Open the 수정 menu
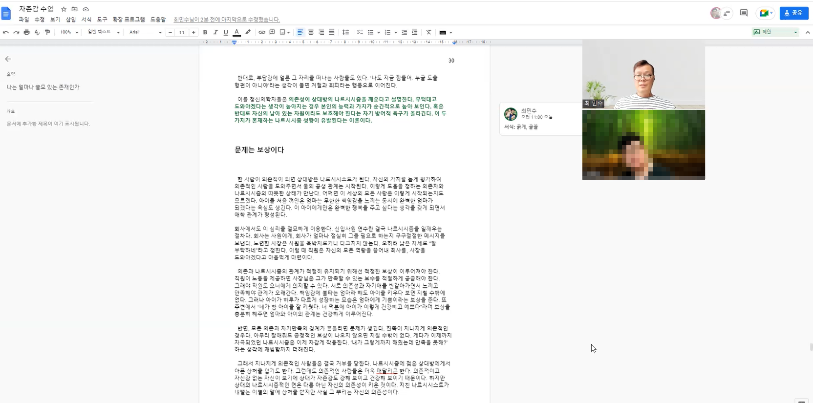The height and width of the screenshot is (403, 813). [x=40, y=20]
